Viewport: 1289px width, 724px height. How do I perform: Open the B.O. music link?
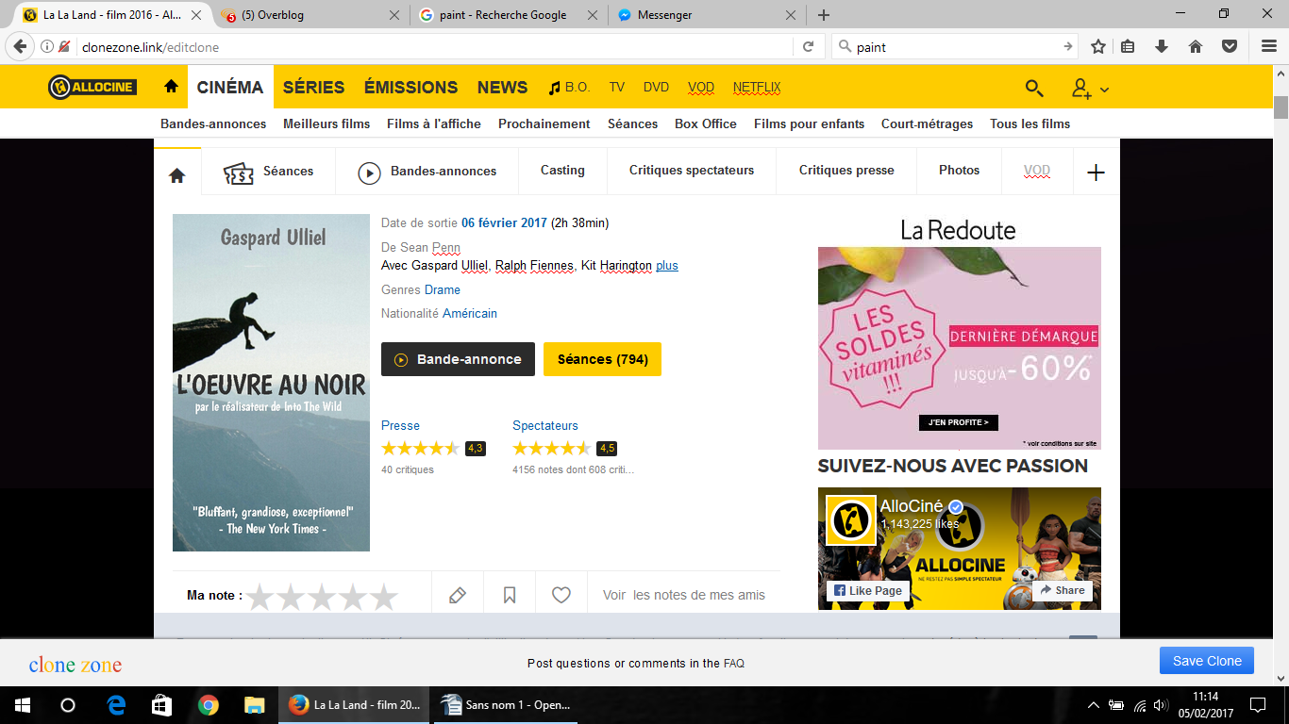[569, 87]
